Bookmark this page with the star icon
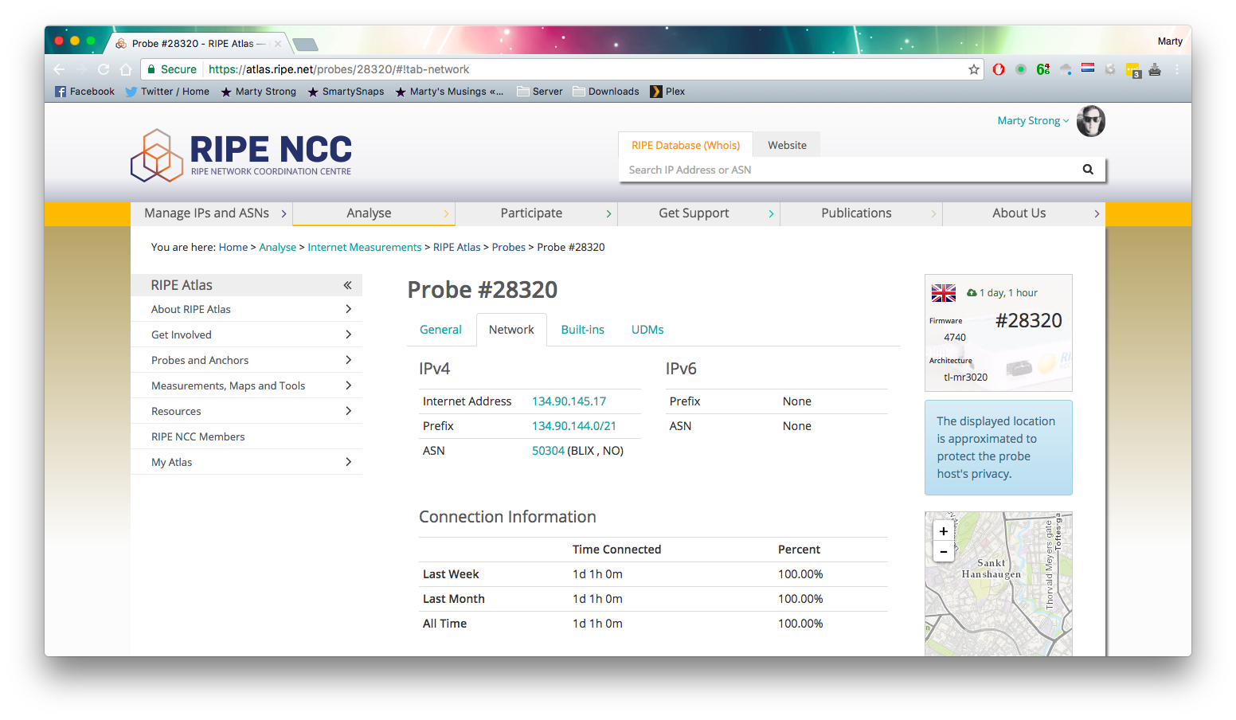1236x720 pixels. (x=973, y=69)
